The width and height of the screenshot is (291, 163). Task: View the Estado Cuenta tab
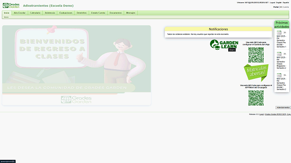98,13
